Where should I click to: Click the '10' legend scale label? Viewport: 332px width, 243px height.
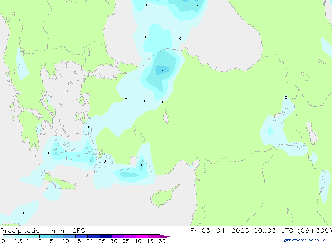tap(66, 241)
